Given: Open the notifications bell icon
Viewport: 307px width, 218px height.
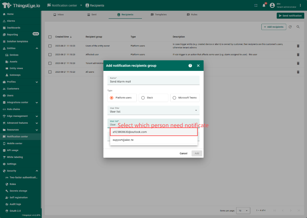Looking at the screenshot, I should click(264, 5).
